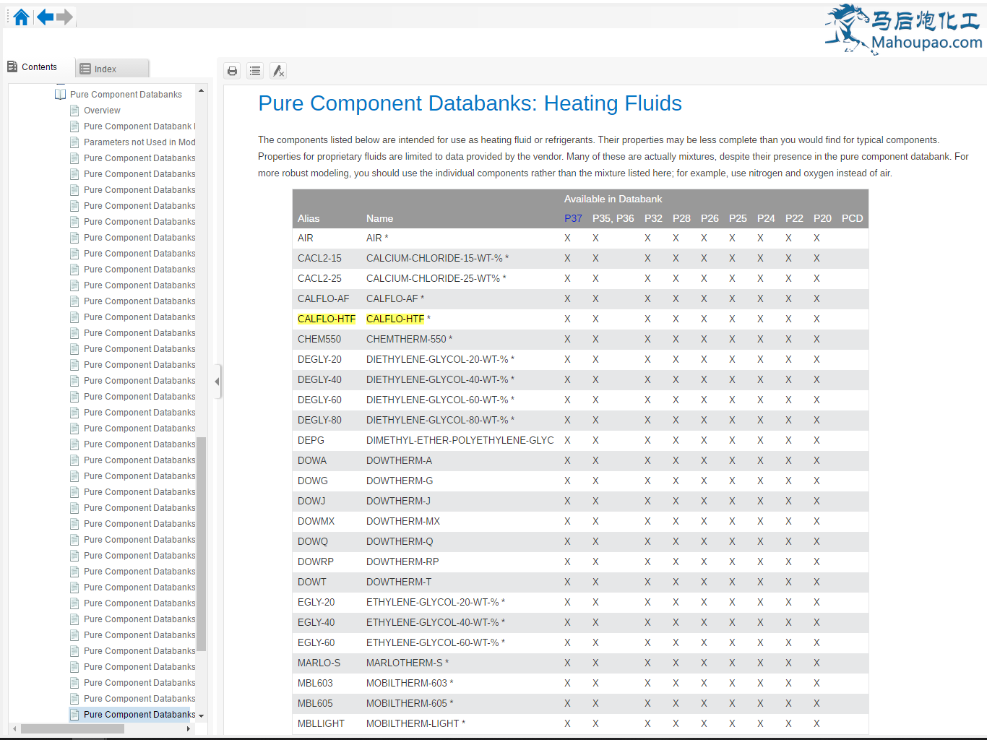Click the P20 column header
Image resolution: width=987 pixels, height=740 pixels.
coord(822,218)
